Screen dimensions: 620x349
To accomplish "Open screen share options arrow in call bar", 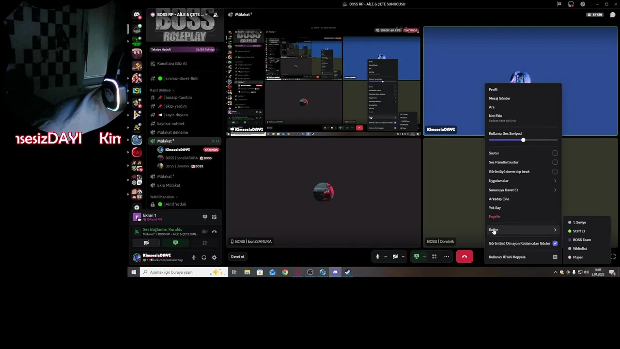I will pos(424,256).
